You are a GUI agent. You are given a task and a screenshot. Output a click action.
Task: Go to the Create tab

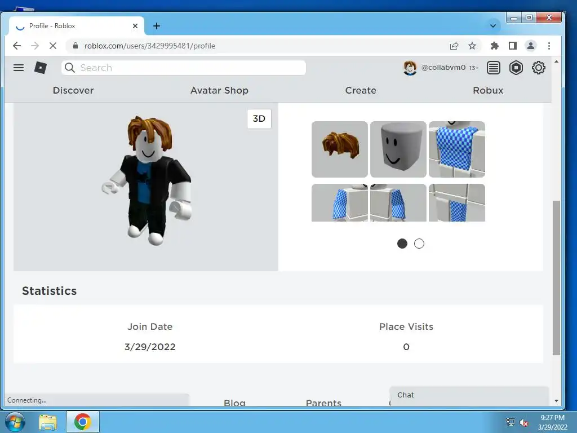coord(361,90)
